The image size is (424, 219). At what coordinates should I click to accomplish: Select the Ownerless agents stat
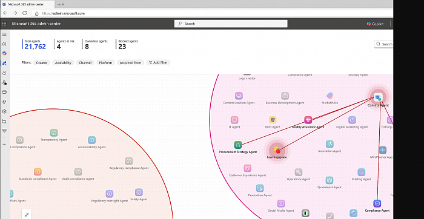click(x=96, y=45)
